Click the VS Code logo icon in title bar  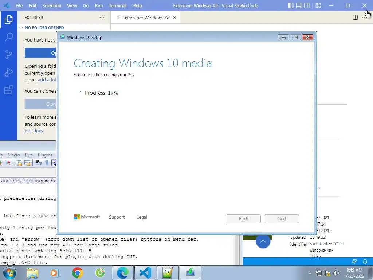point(7,5)
